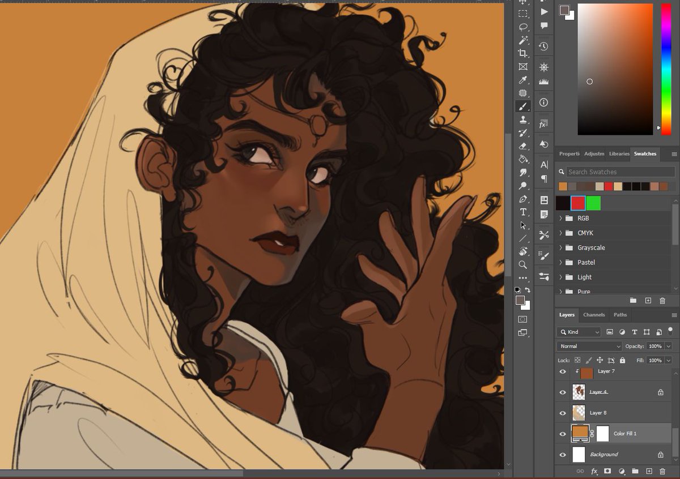
Task: Select the Crop tool
Action: pyautogui.click(x=523, y=53)
